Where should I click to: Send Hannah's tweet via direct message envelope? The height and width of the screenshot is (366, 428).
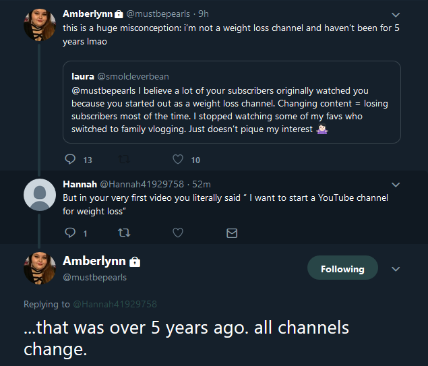232,233
